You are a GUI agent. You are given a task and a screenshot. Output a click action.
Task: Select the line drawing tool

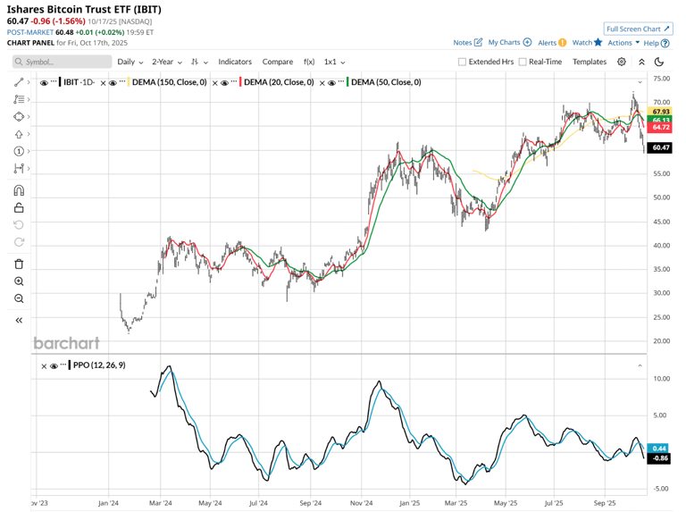click(19, 82)
